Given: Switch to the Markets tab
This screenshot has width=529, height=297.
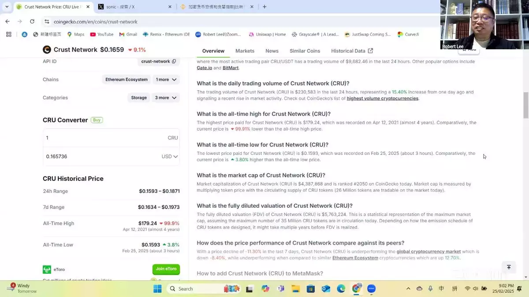Looking at the screenshot, I should click(245, 51).
